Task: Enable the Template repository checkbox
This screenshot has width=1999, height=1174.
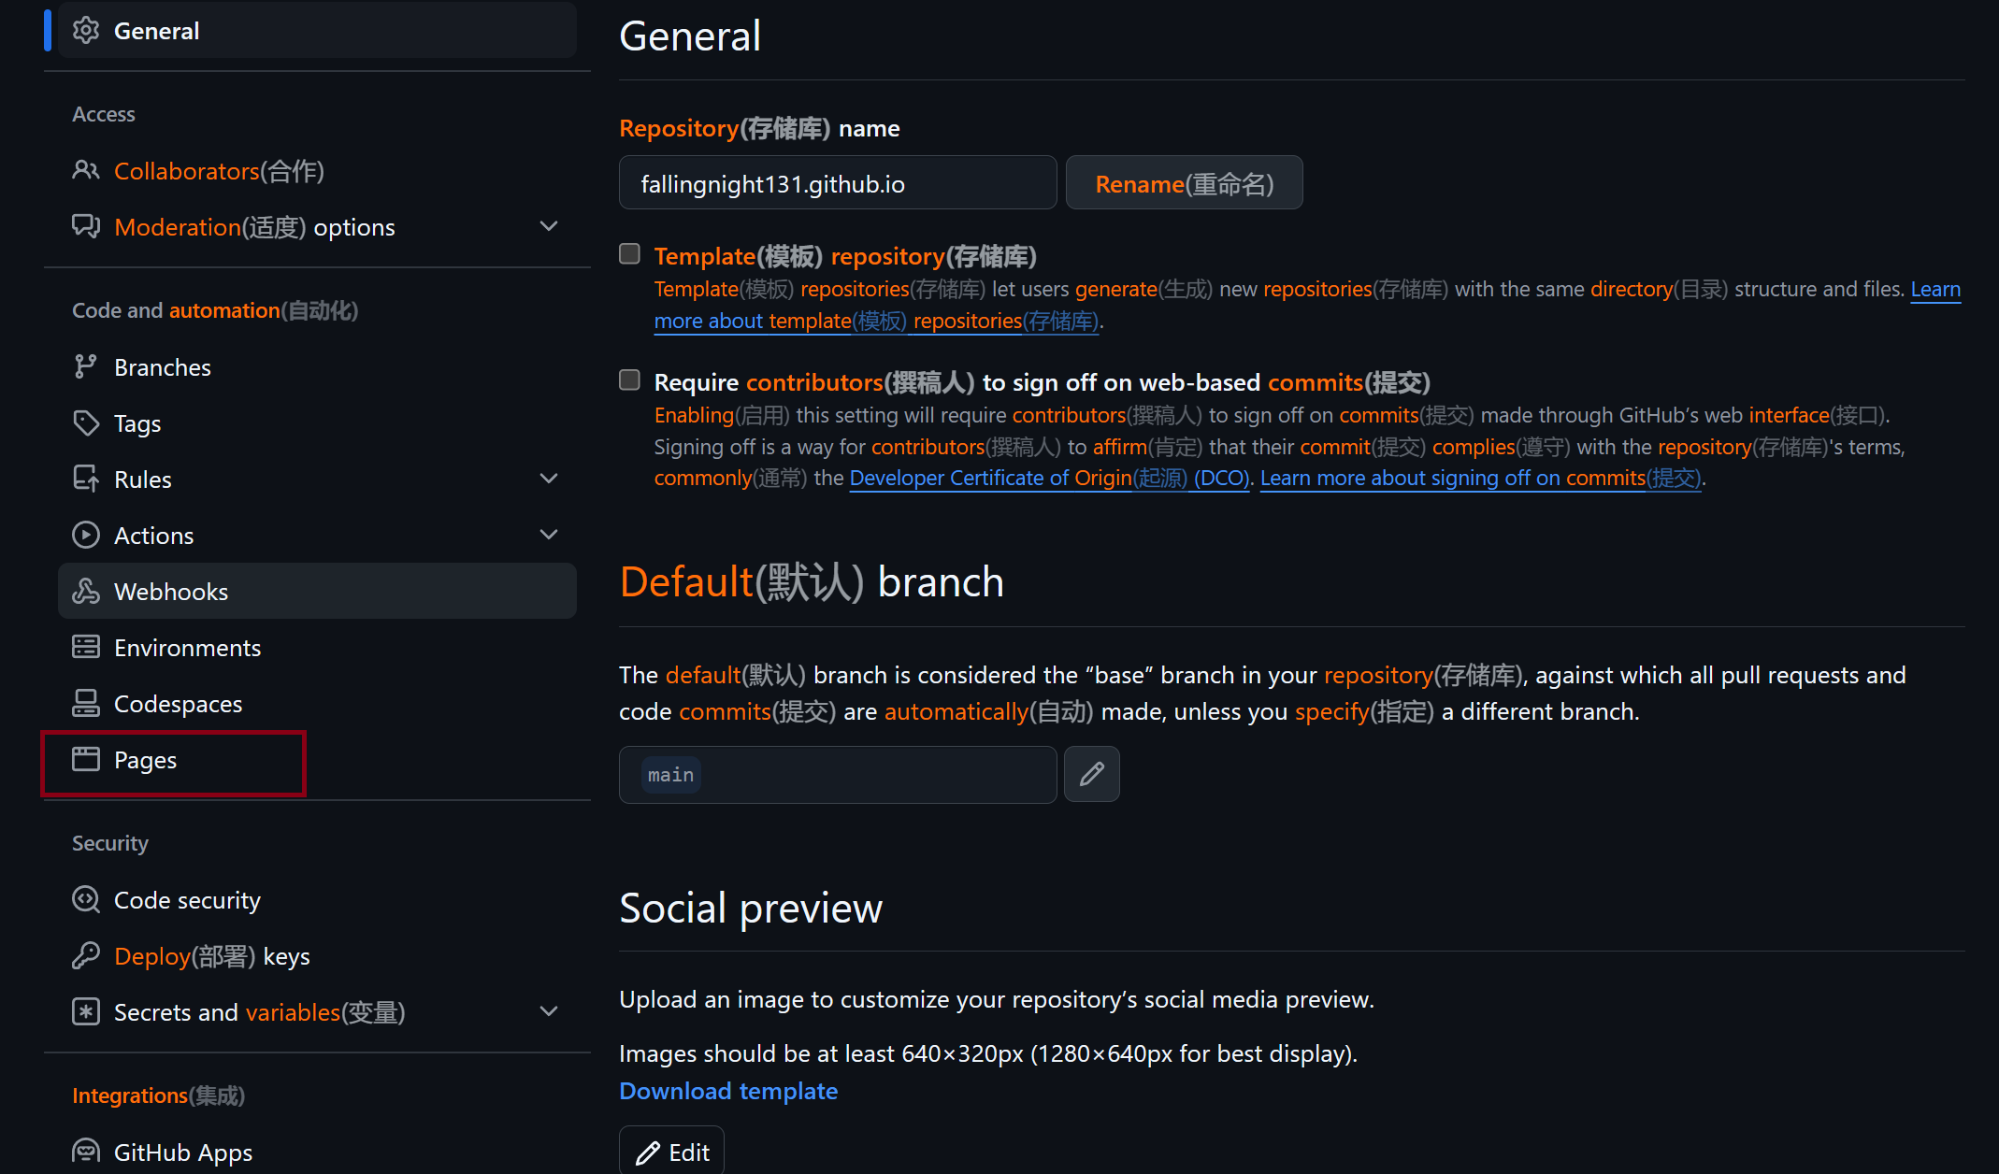Action: point(630,254)
